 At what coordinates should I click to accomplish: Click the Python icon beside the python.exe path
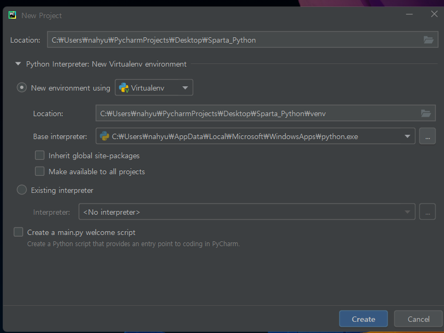pyautogui.click(x=104, y=136)
